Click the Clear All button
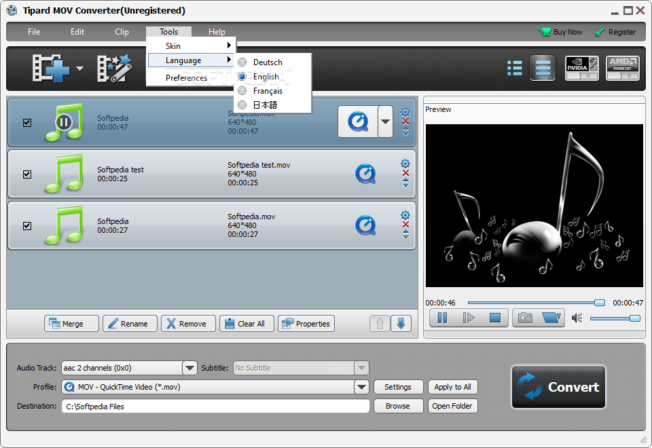652x448 pixels. 247,323
